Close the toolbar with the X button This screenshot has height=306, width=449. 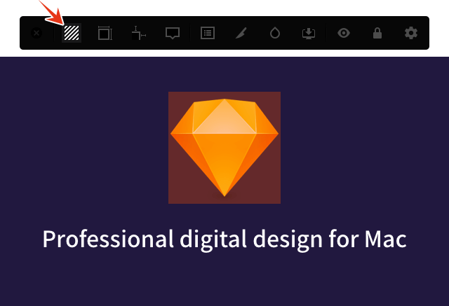[x=37, y=33]
